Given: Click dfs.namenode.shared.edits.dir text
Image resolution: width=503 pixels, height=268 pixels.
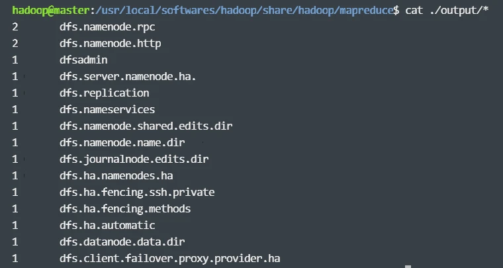Looking at the screenshot, I should tap(146, 126).
